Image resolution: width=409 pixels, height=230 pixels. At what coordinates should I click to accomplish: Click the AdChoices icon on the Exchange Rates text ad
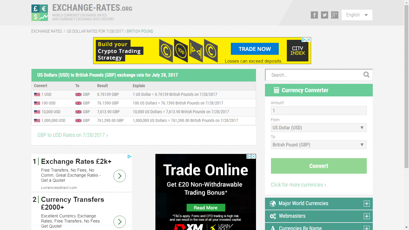click(x=129, y=156)
